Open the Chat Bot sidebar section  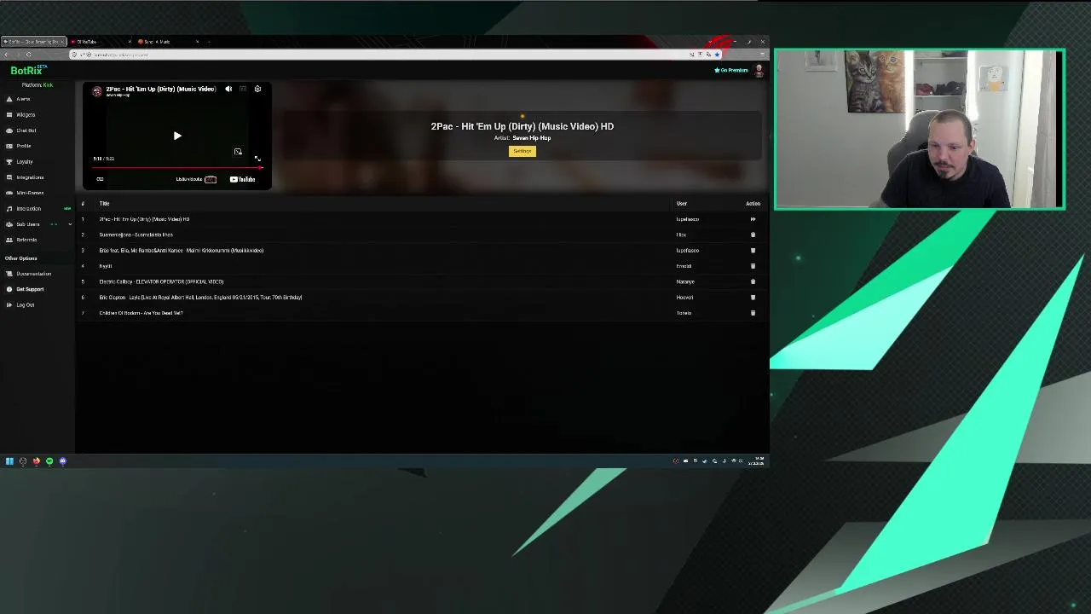tap(26, 130)
